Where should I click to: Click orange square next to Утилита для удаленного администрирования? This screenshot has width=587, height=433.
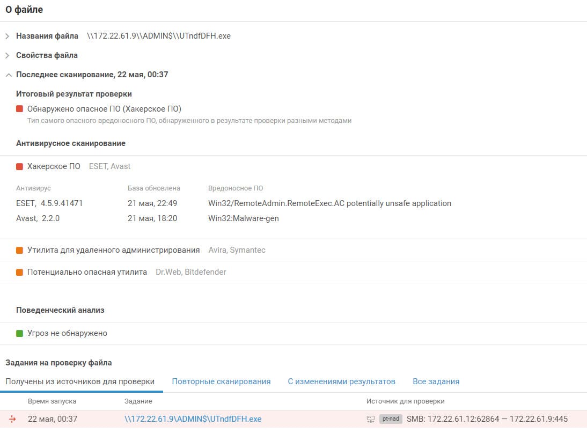coord(19,251)
